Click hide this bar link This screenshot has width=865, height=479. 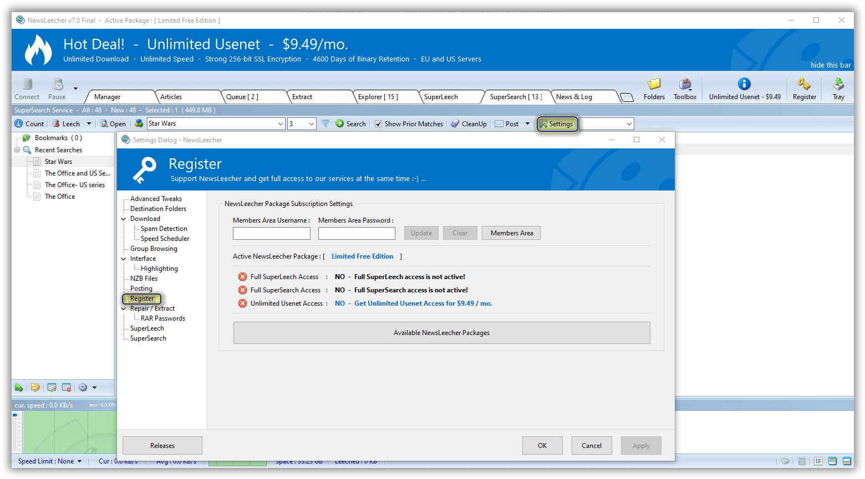tap(830, 65)
